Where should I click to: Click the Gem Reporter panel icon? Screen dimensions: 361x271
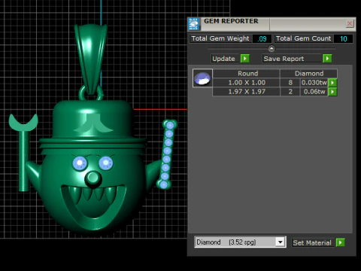pos(193,24)
